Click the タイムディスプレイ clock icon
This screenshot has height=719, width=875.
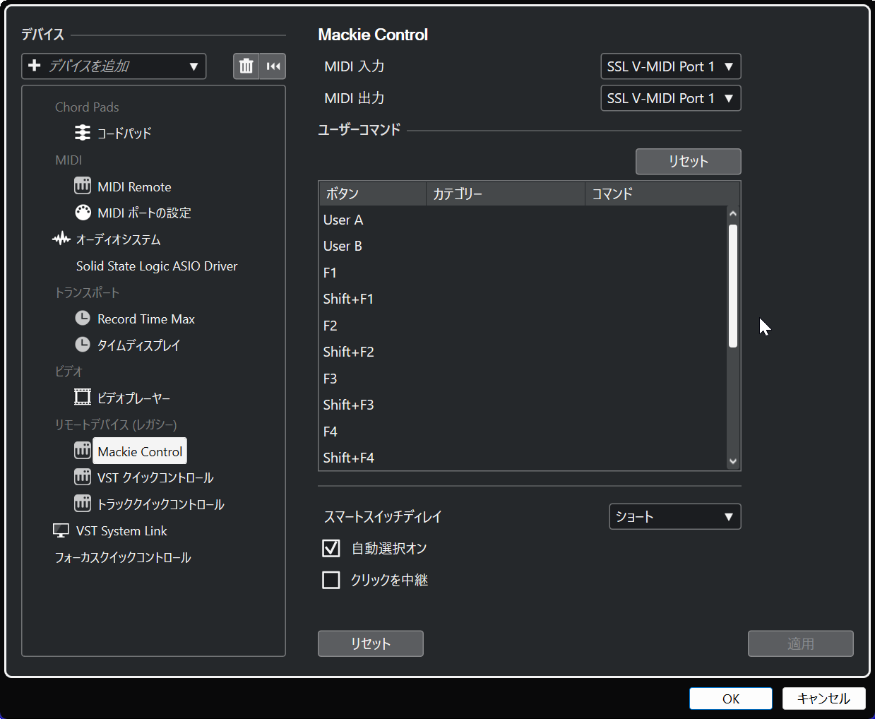[x=83, y=345]
